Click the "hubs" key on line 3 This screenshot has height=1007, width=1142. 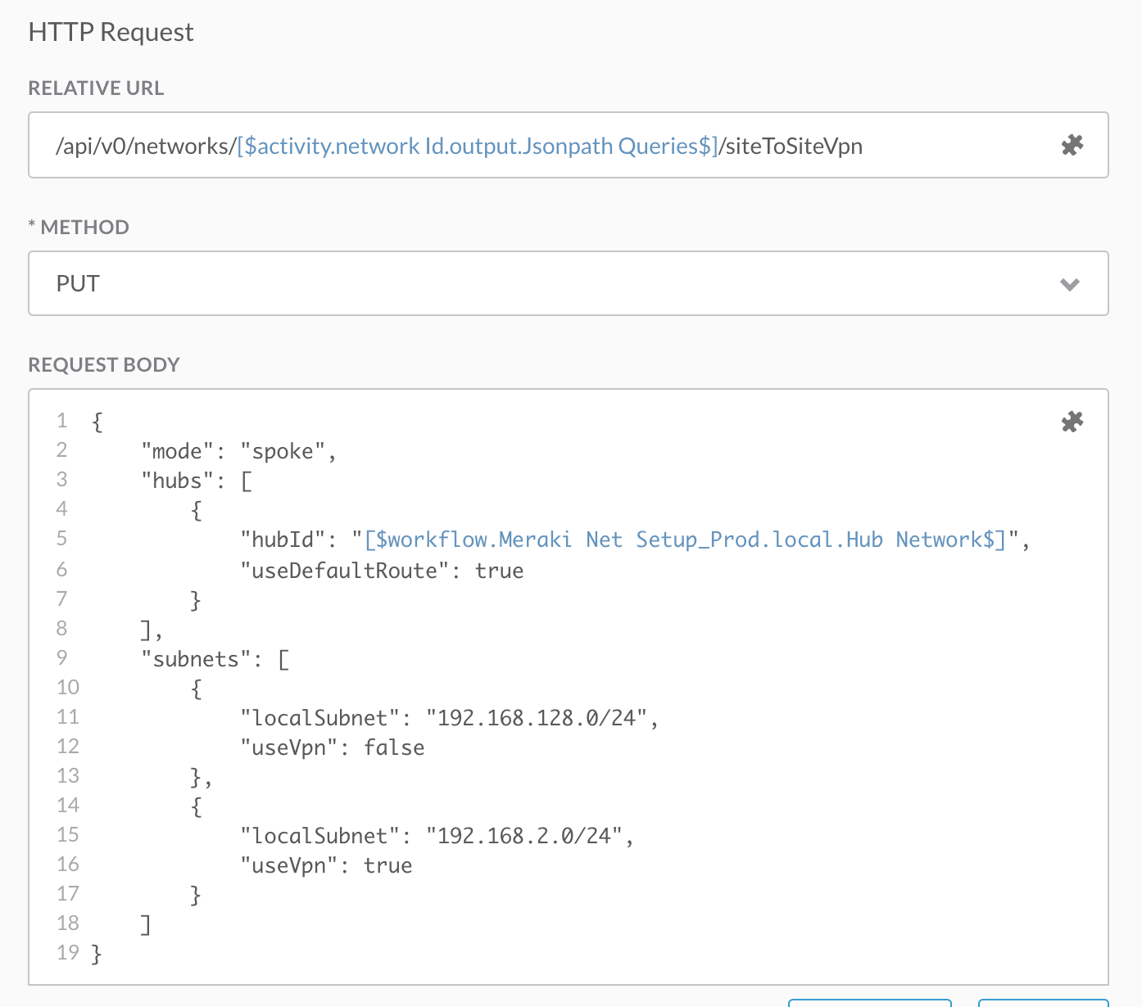177,481
